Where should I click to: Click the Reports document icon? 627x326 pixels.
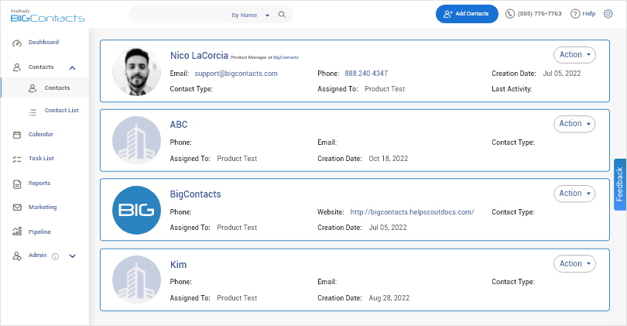pyautogui.click(x=17, y=184)
